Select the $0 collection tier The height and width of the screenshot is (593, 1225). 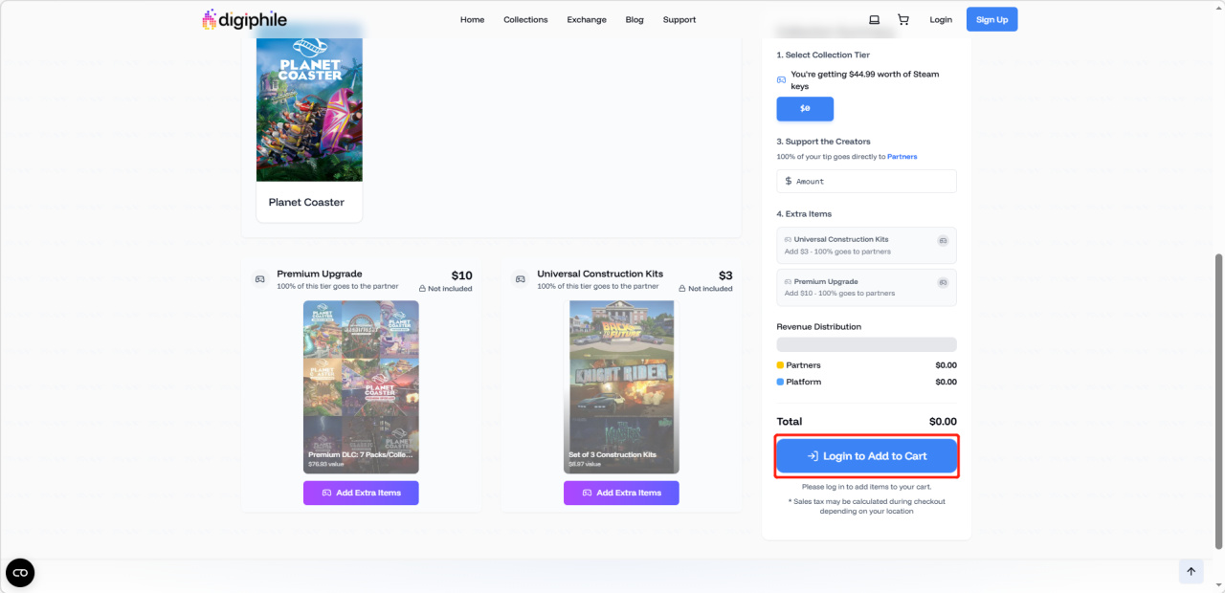click(805, 109)
